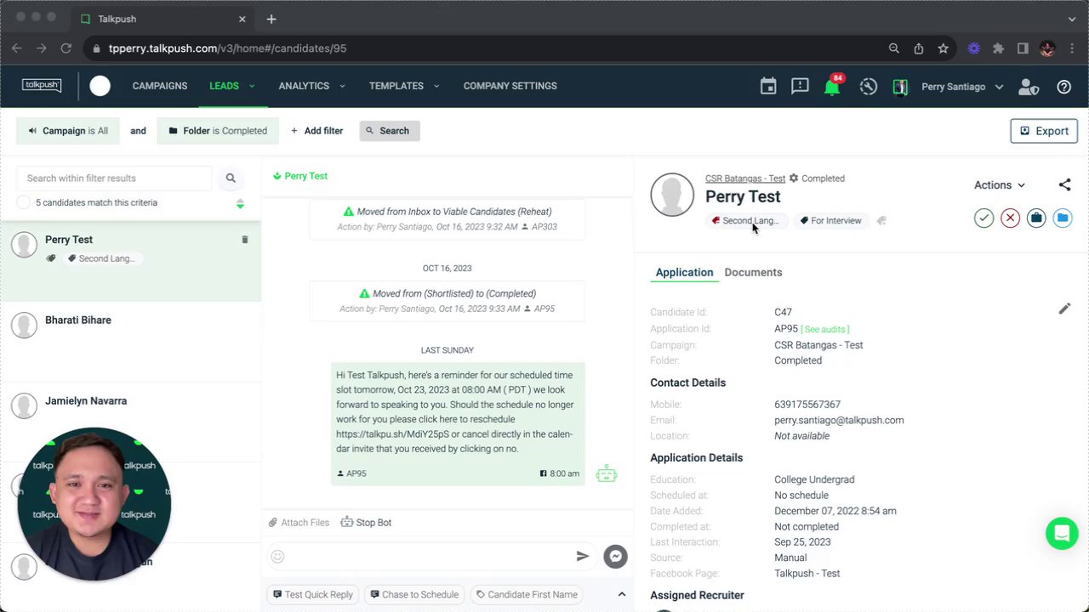This screenshot has width=1089, height=612.
Task: Collapse the quick replies bar chevron
Action: (x=622, y=594)
